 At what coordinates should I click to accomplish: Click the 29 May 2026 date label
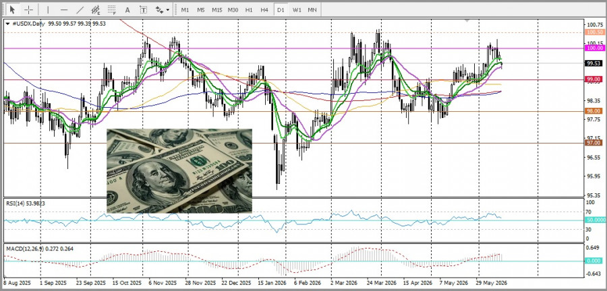pos(491,282)
